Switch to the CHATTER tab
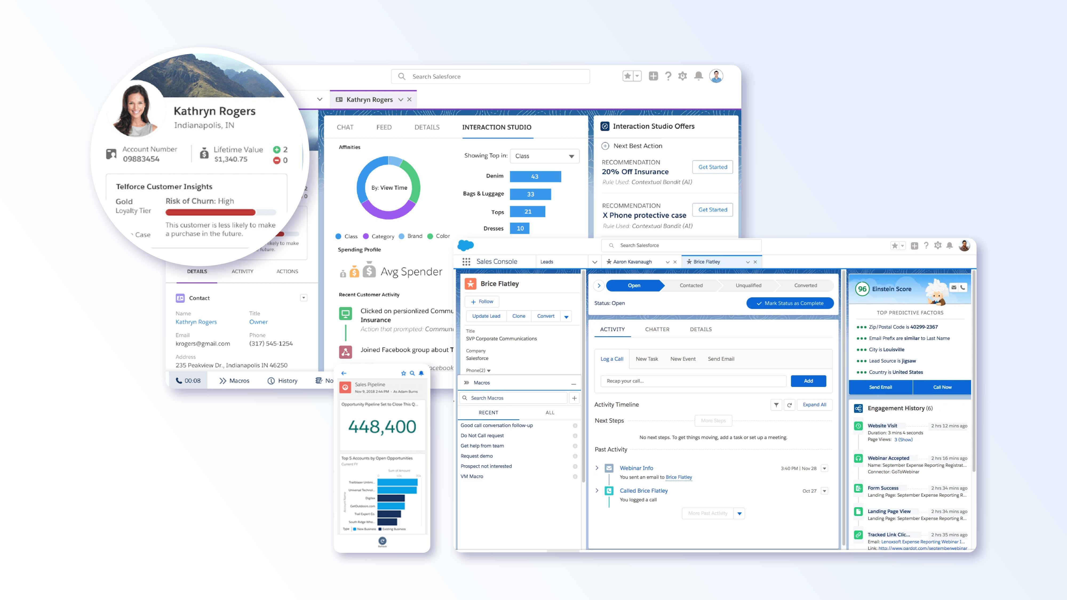This screenshot has width=1067, height=600. pos(657,329)
